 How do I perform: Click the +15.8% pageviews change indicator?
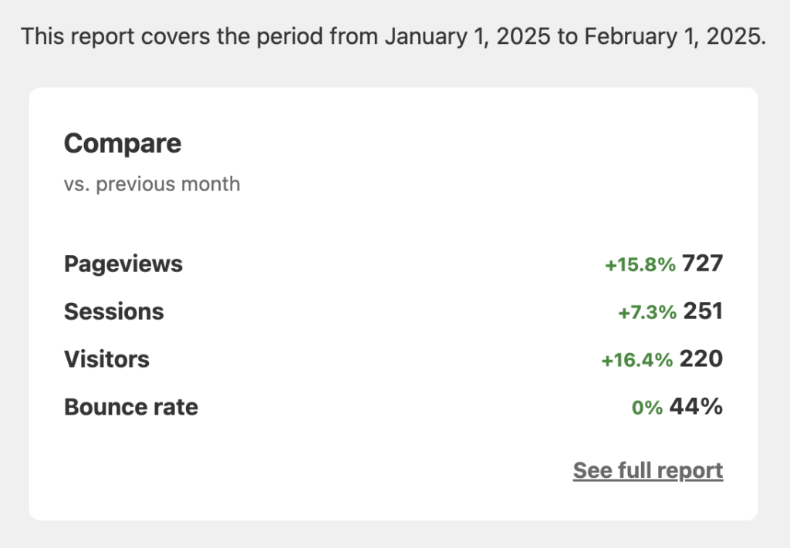pos(640,264)
